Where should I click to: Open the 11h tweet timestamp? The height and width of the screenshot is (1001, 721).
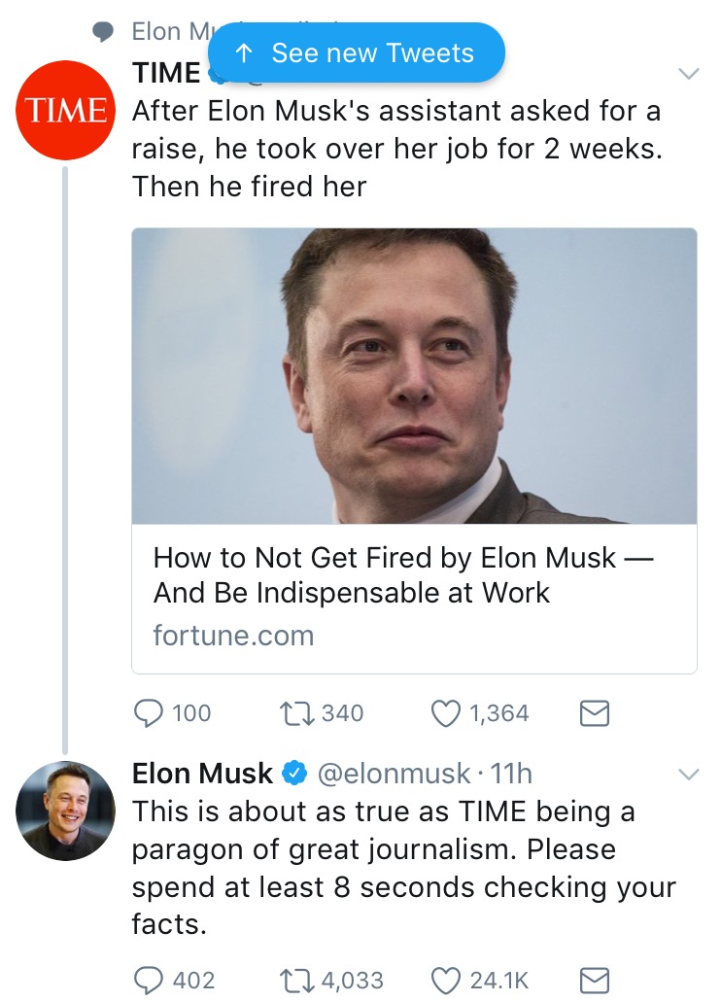pyautogui.click(x=511, y=774)
